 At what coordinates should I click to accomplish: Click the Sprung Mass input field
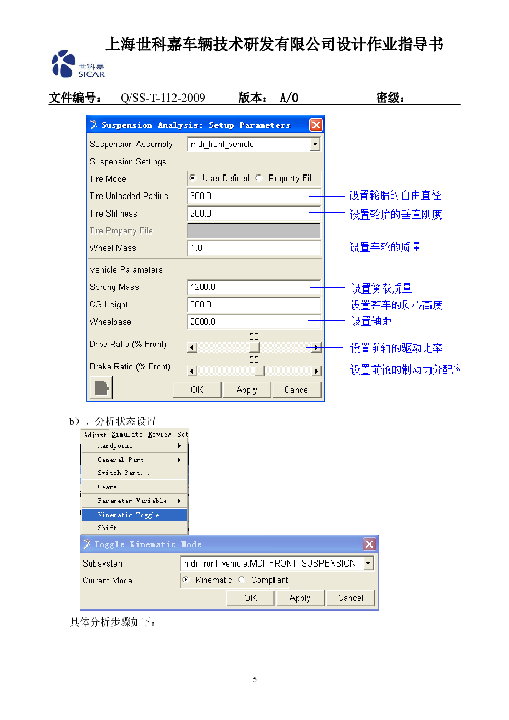tap(253, 287)
